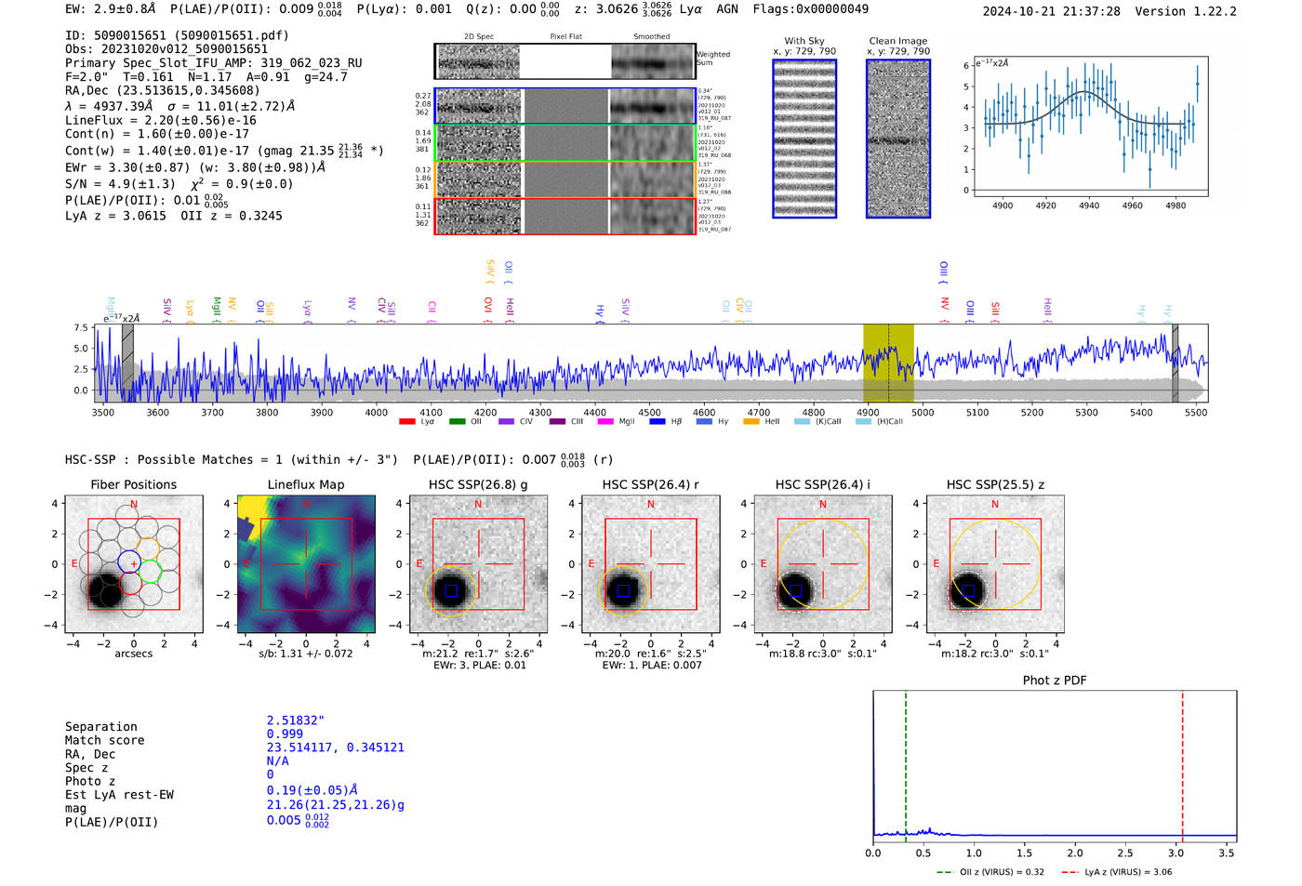Select the green-bordered 2D fiber spectrum row

pyautogui.click(x=565, y=143)
